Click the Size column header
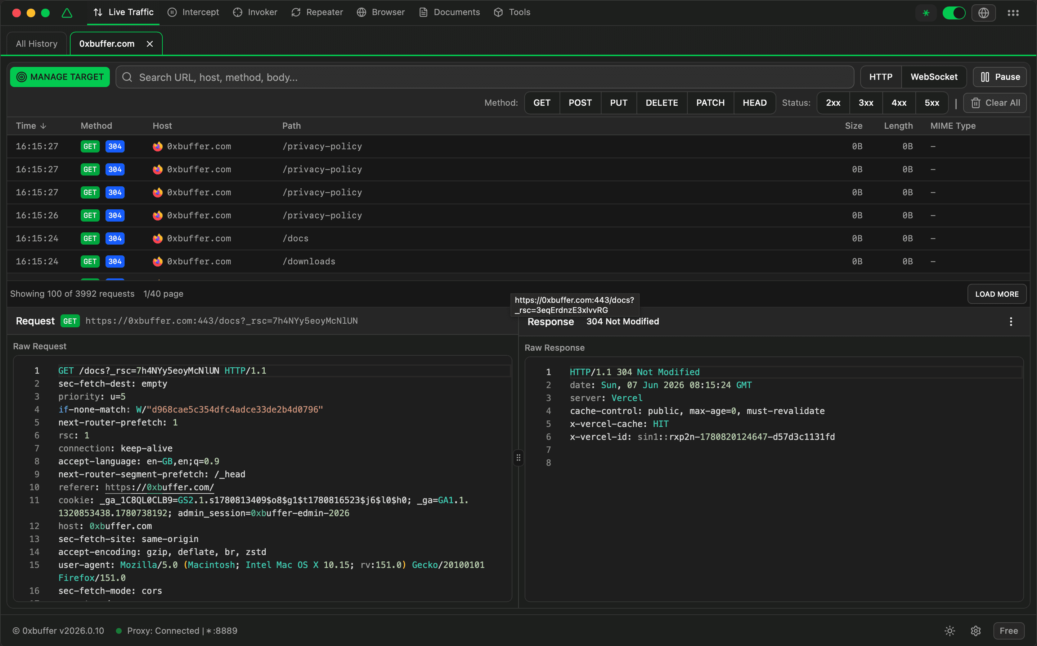The image size is (1037, 646). [x=853, y=126]
